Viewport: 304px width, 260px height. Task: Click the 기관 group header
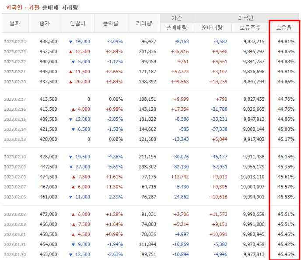pos(177,18)
